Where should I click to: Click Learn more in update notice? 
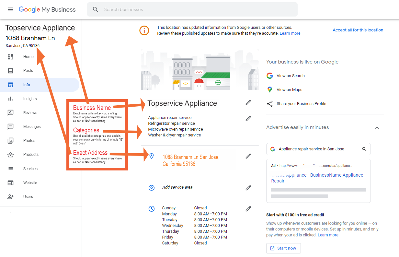290,33
